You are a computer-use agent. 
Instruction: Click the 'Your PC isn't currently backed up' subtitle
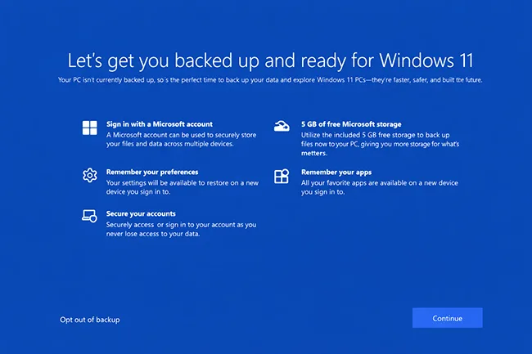click(270, 80)
